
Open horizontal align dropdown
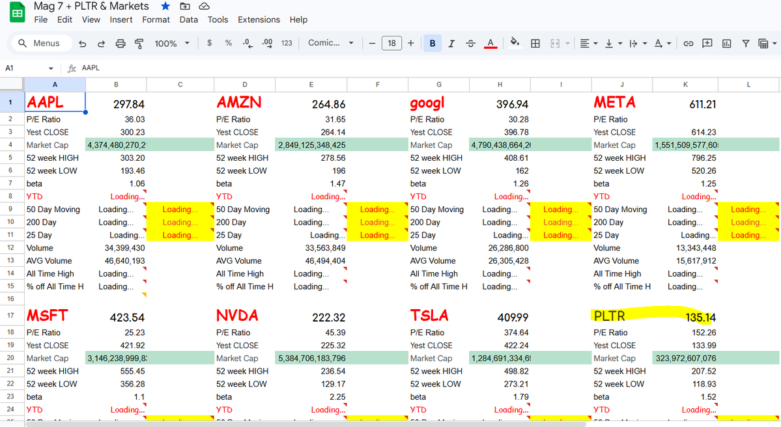(588, 44)
